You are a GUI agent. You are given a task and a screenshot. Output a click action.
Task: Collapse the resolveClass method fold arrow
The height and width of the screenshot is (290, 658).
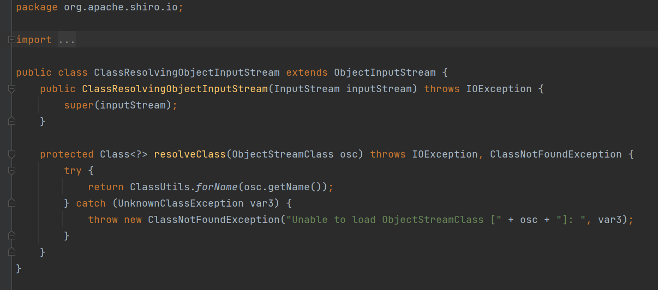pyautogui.click(x=11, y=154)
